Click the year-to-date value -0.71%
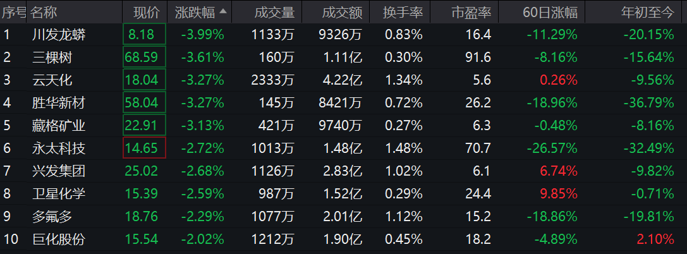 pyautogui.click(x=652, y=194)
